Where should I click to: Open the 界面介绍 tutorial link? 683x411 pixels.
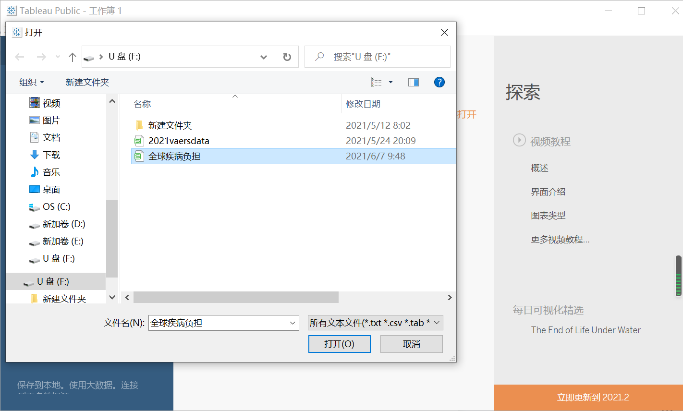coord(548,192)
